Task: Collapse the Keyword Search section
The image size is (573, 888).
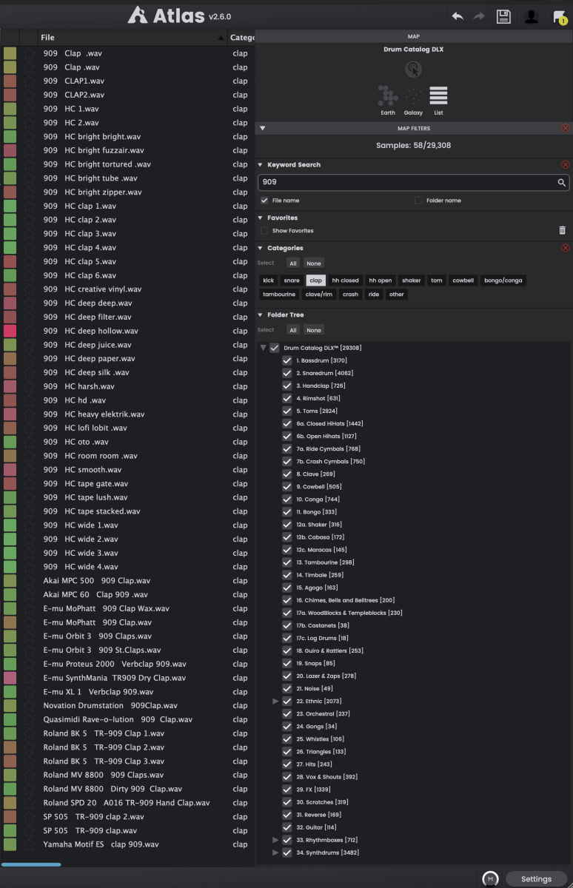Action: coord(261,165)
